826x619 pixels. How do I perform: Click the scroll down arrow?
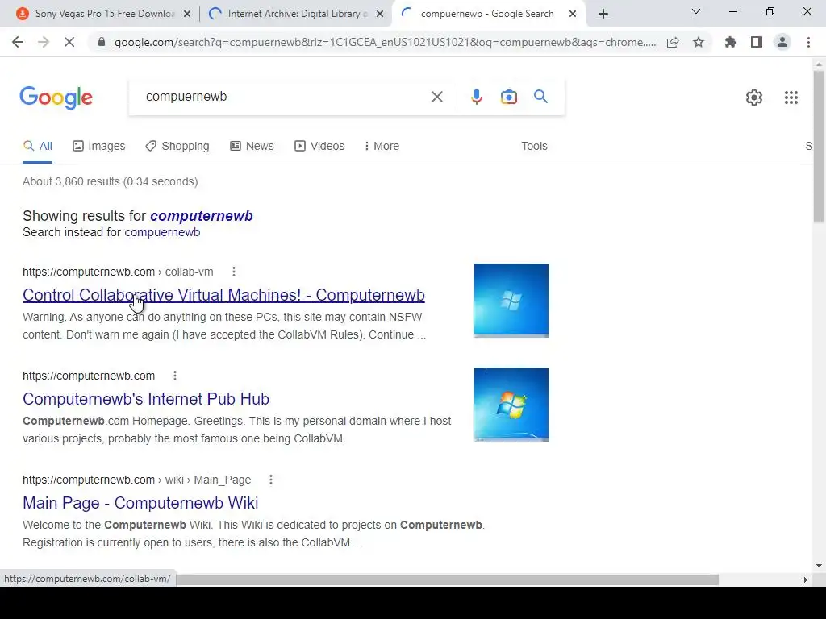point(819,566)
